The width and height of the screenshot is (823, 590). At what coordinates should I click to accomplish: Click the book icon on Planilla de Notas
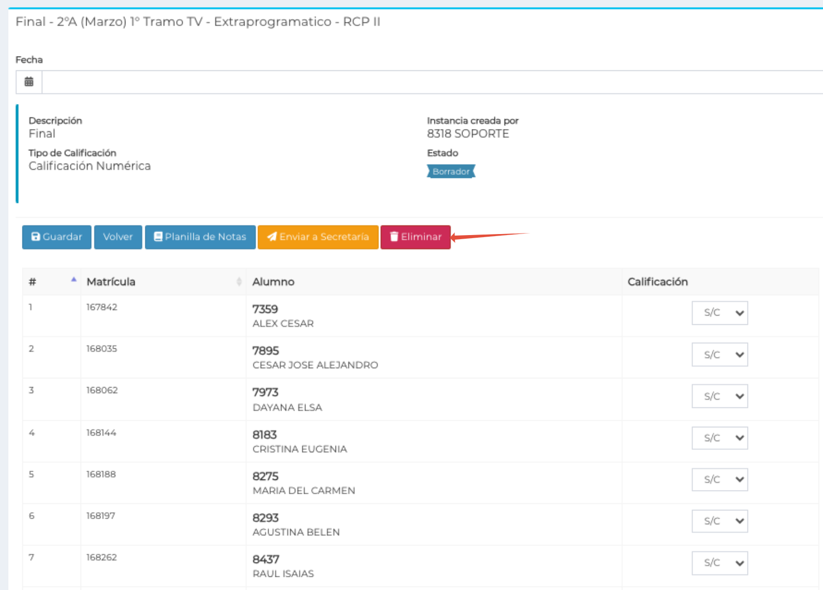pos(158,237)
